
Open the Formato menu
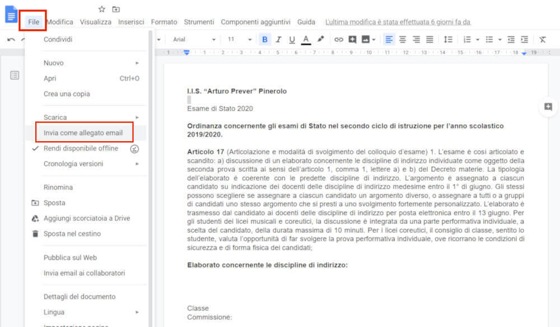click(164, 22)
